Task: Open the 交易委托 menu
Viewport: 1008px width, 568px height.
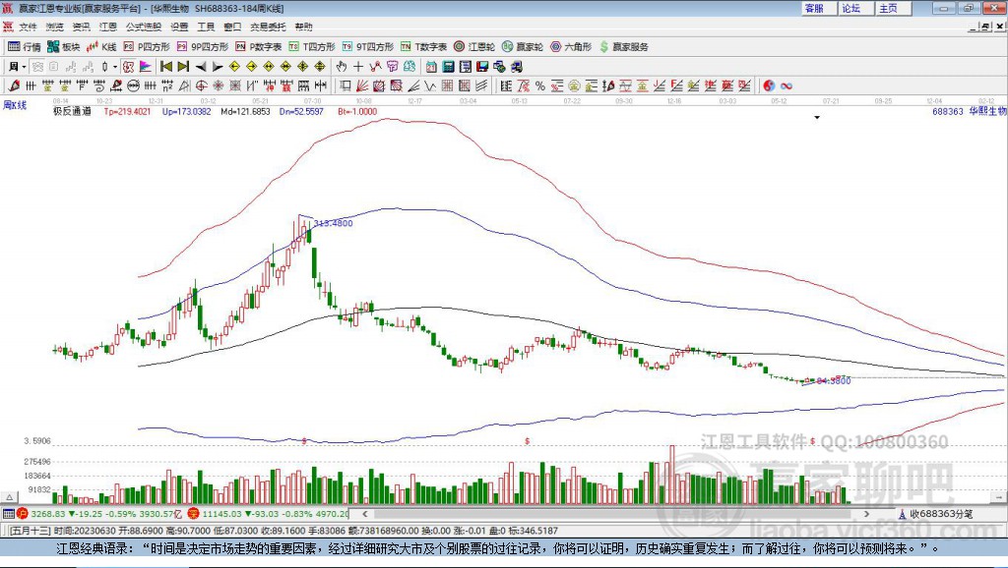Action: click(268, 27)
